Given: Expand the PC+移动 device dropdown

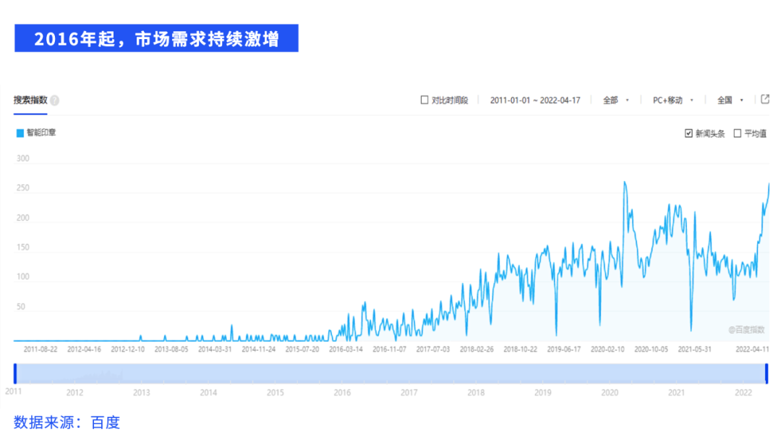Looking at the screenshot, I should 673,101.
